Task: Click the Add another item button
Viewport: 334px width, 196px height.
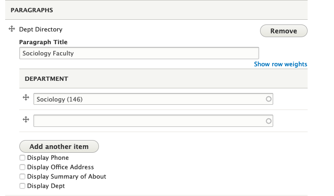Action: click(59, 147)
